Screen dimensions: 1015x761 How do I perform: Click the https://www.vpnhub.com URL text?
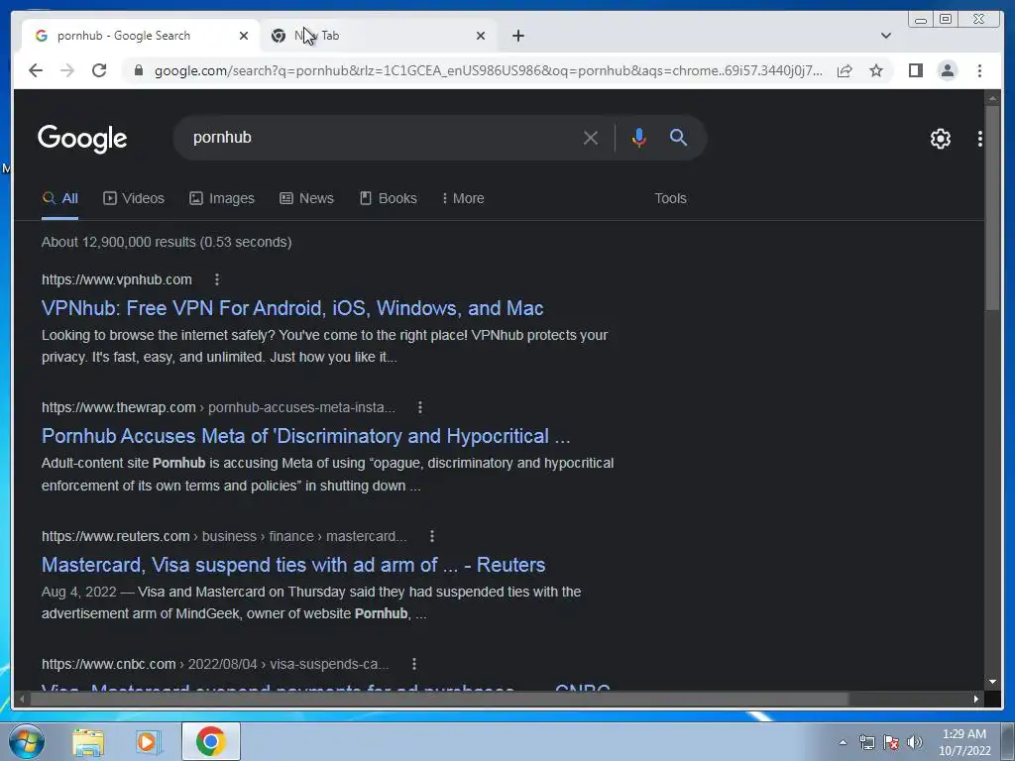click(x=117, y=279)
